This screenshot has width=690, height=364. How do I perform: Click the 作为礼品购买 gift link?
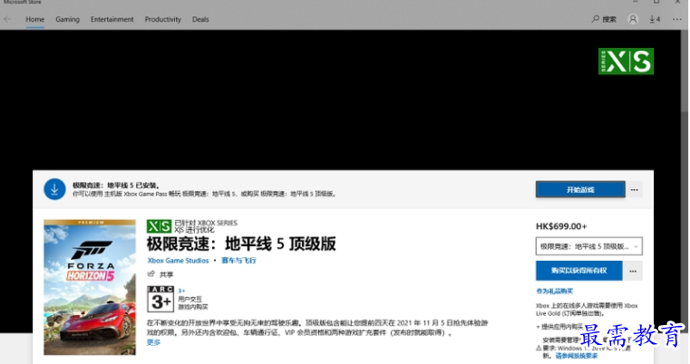554,291
